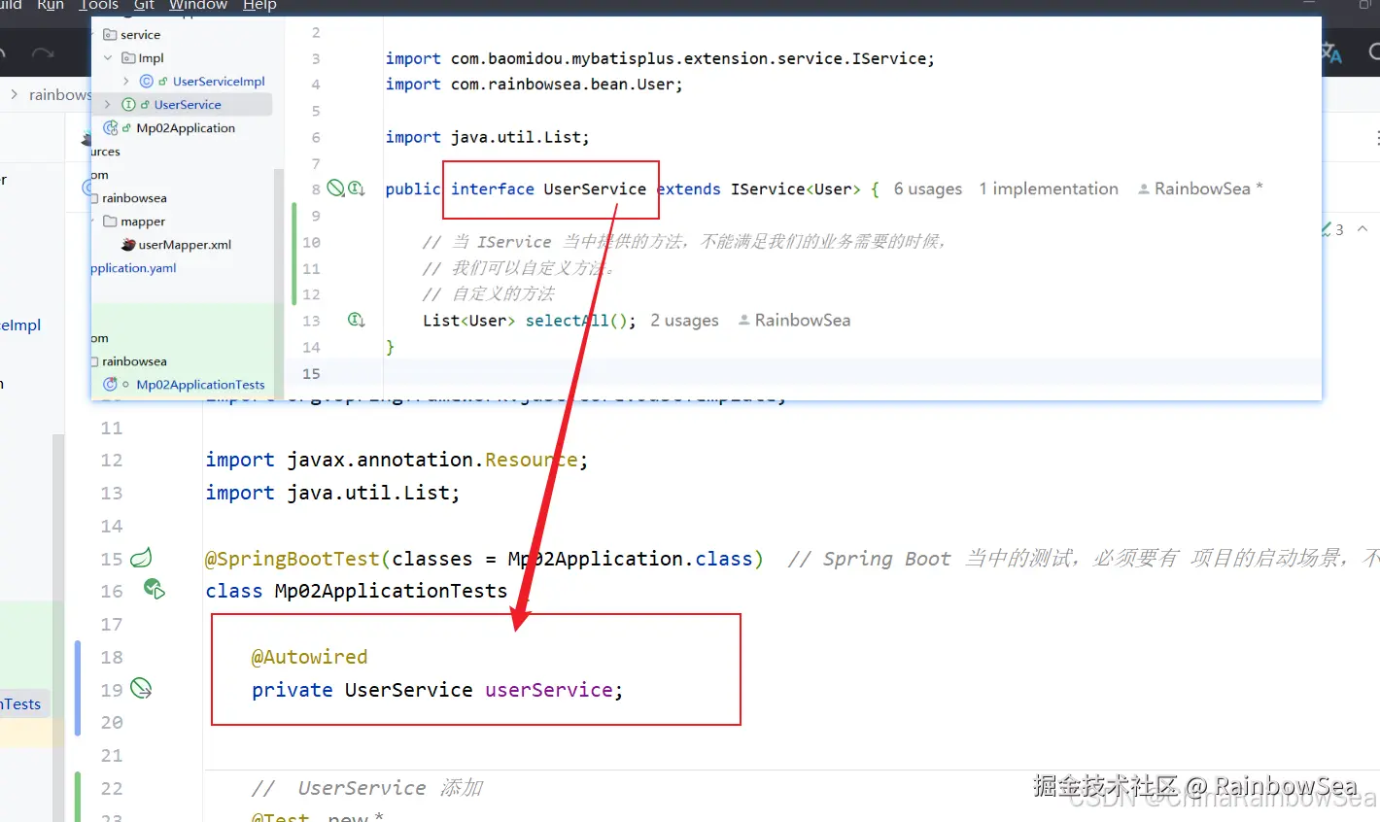This screenshot has height=822, width=1380.
Task: Collapse the Impl folder in project tree
Action: click(x=108, y=58)
